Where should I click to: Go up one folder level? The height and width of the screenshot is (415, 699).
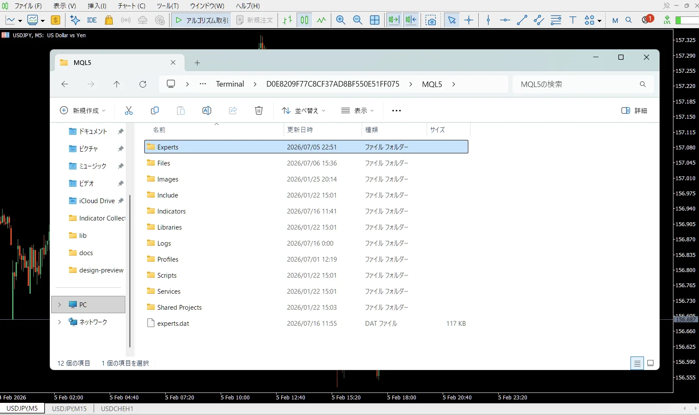pos(117,84)
